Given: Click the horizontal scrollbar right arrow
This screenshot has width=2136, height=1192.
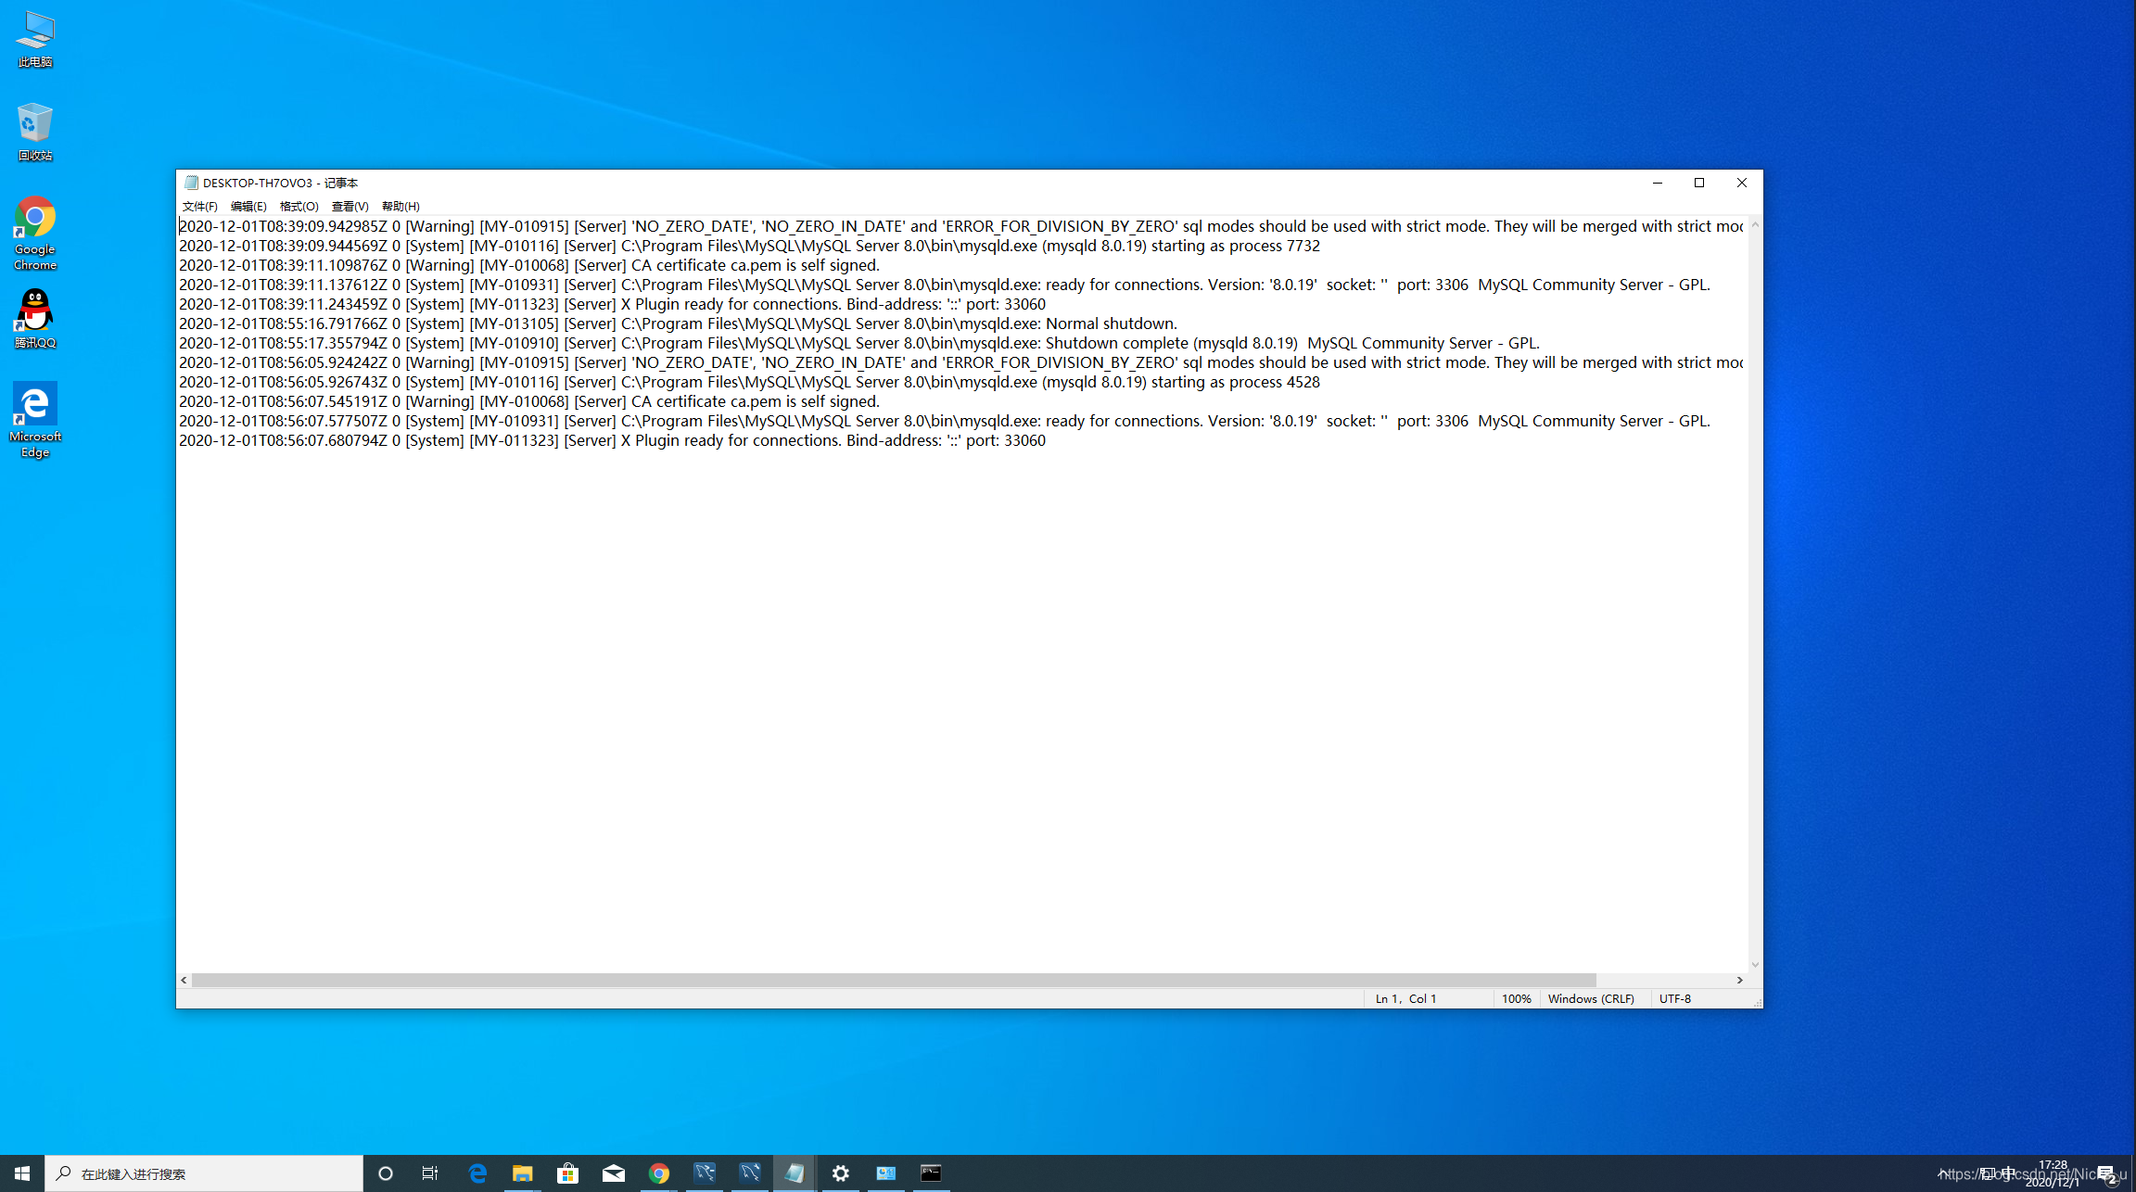Looking at the screenshot, I should pyautogui.click(x=1739, y=980).
